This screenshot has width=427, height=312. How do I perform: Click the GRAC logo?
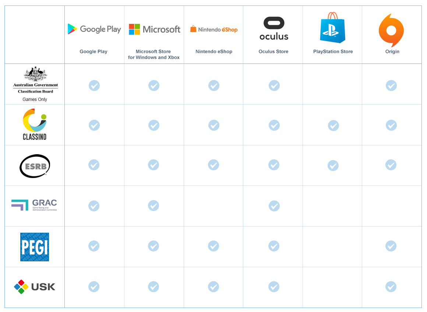34,205
